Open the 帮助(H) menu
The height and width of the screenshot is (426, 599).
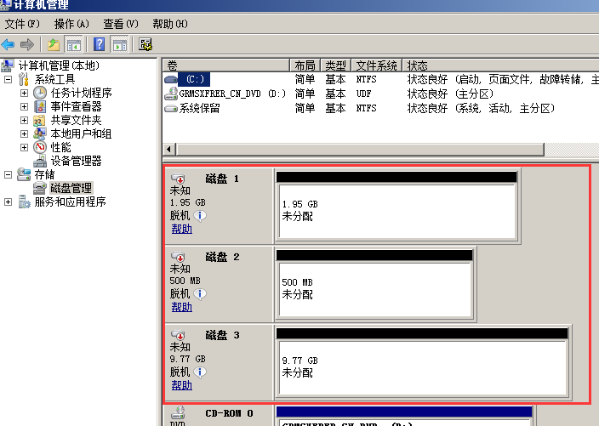pyautogui.click(x=170, y=24)
